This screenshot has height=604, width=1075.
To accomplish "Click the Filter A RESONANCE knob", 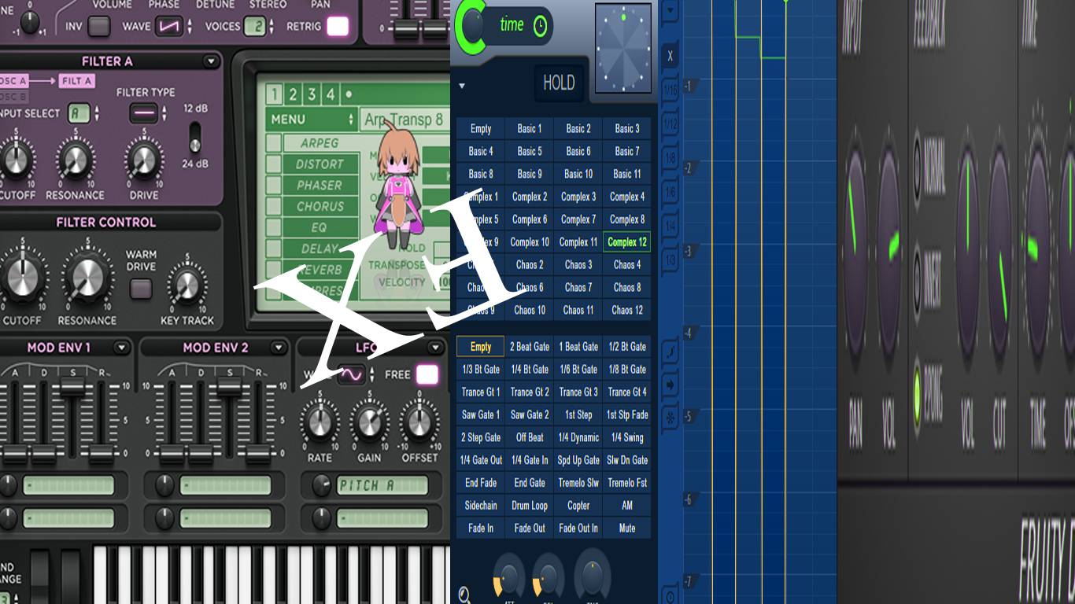I will [x=75, y=160].
